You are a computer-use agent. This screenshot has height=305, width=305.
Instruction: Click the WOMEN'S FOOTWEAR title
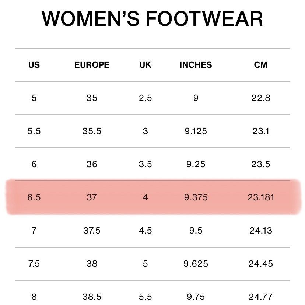click(x=152, y=18)
